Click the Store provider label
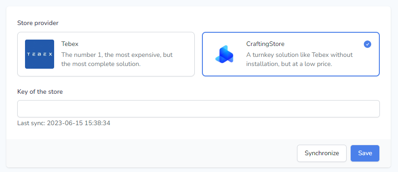The height and width of the screenshot is (172, 398). click(x=38, y=23)
